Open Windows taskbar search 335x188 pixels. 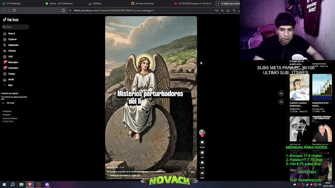click(x=13, y=185)
